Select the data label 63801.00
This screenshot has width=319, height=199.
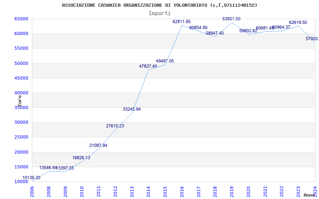point(231,19)
